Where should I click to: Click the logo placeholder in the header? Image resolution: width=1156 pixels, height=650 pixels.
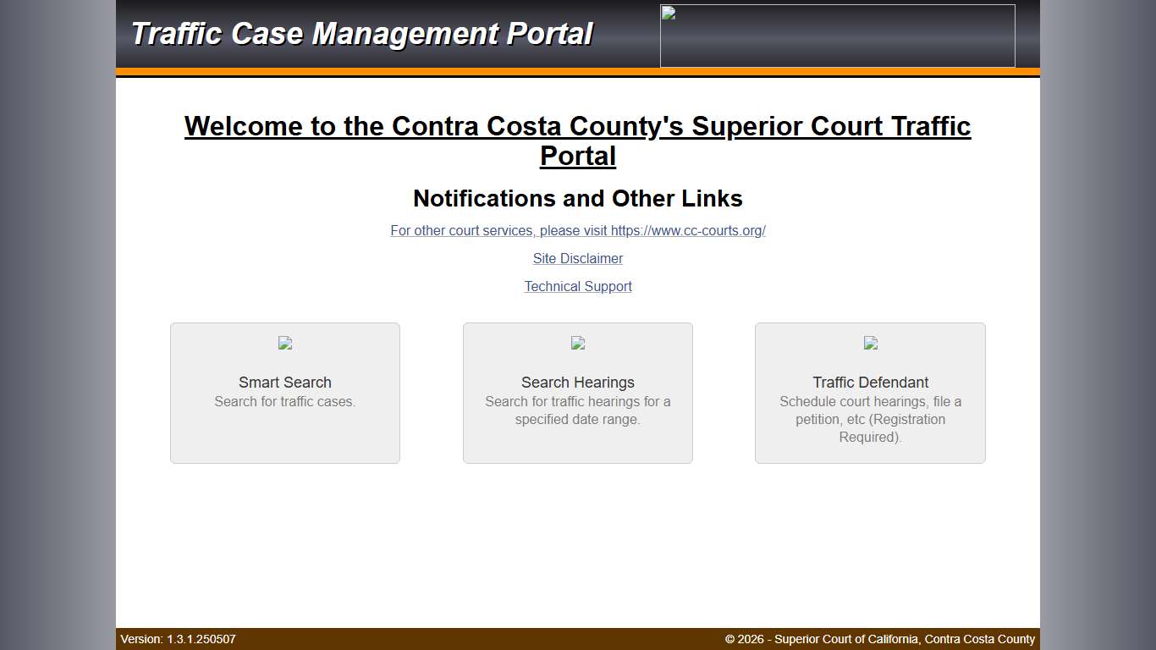pyautogui.click(x=836, y=36)
